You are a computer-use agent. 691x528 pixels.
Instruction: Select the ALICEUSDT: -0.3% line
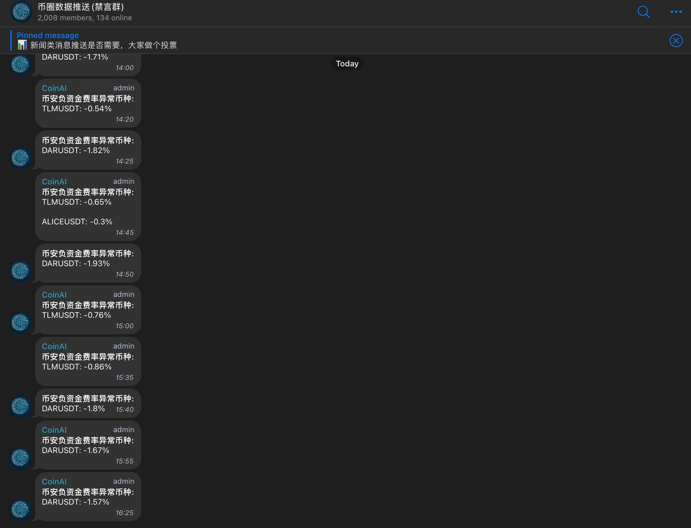pyautogui.click(x=77, y=222)
